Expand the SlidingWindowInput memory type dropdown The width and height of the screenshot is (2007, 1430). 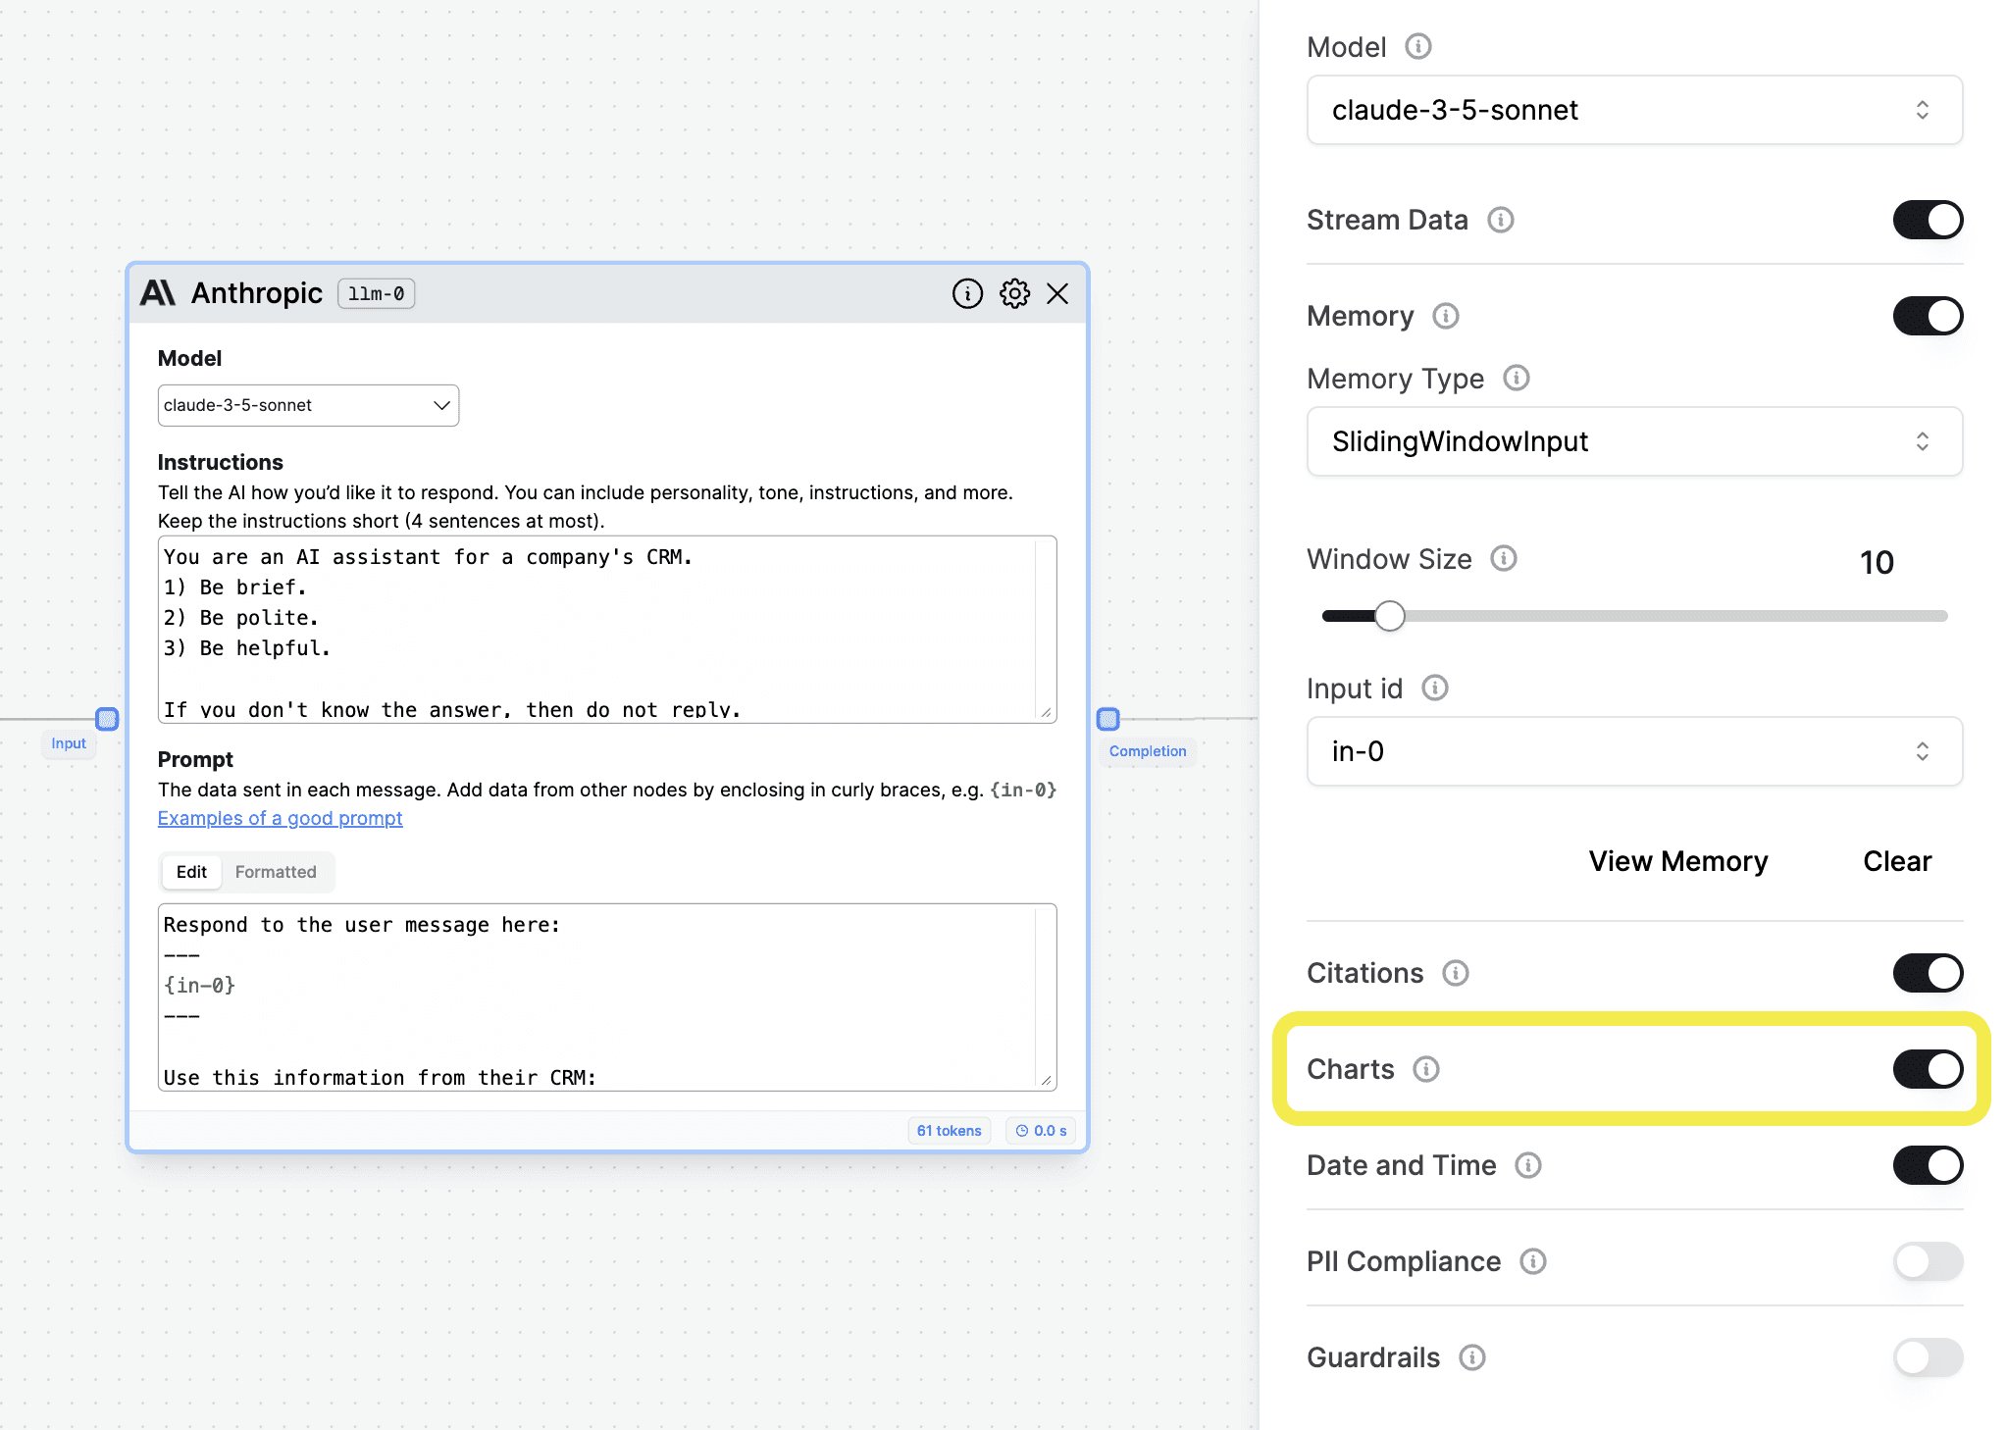click(1633, 441)
